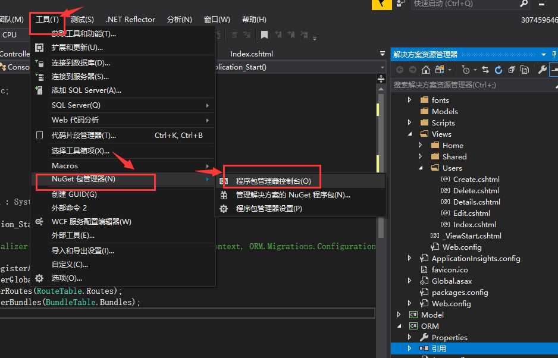
Task: Click the Solution Explorer search field
Action: point(474,84)
